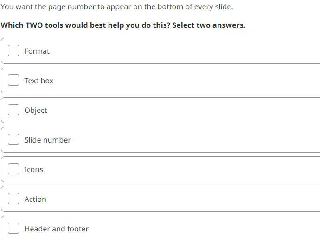
Task: Check the Text box option checkbox
Action: click(x=13, y=80)
